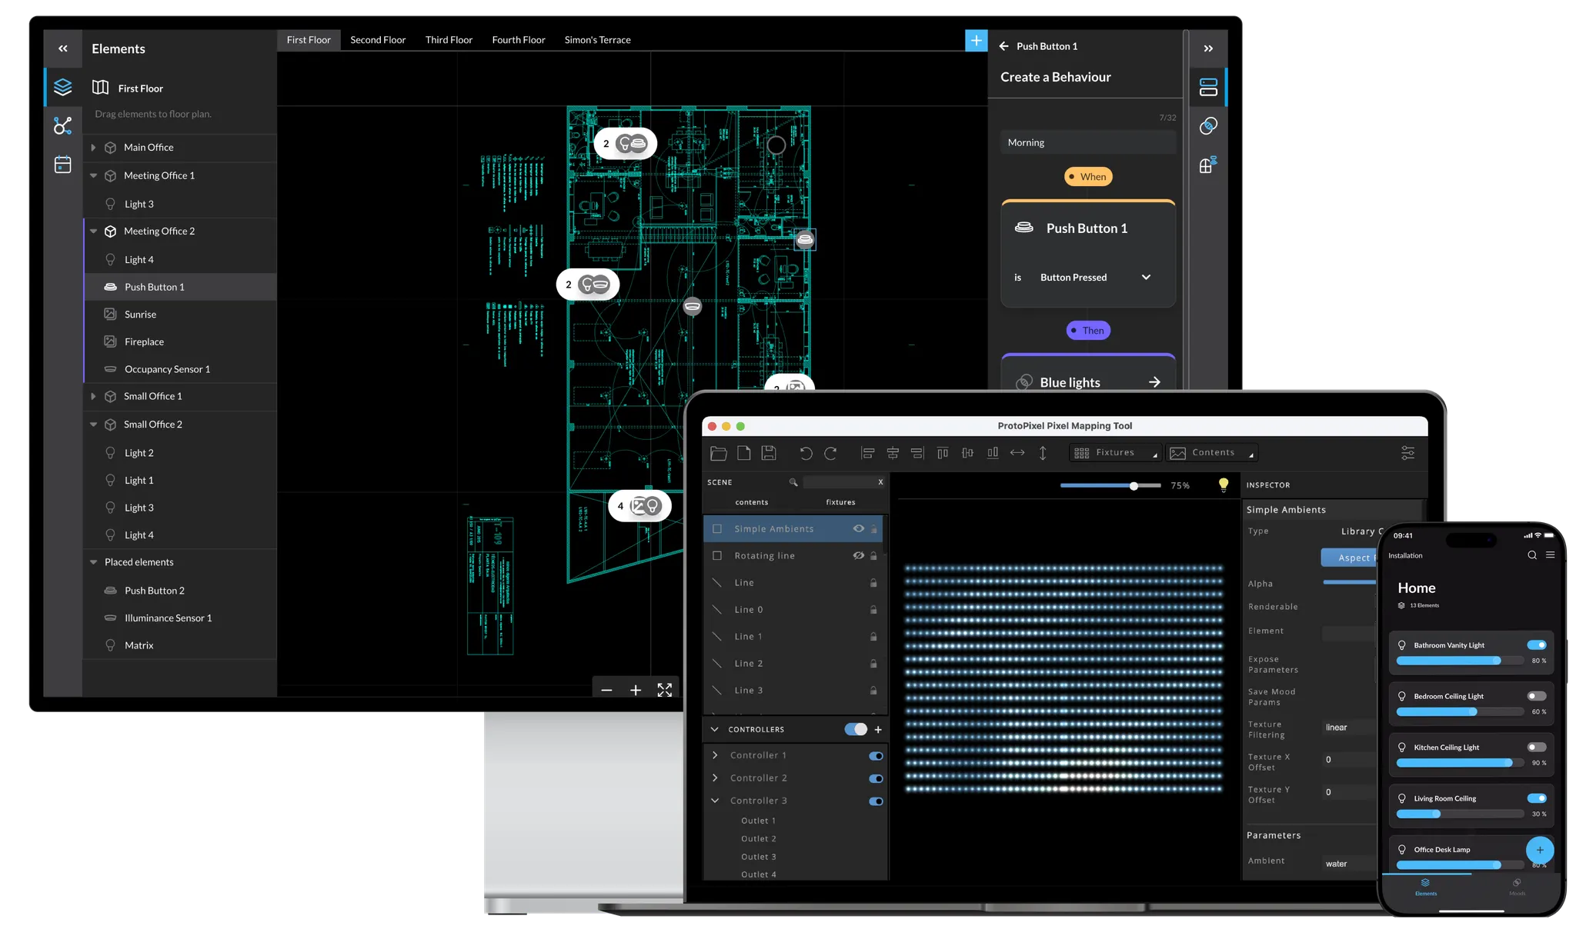Screen dimensions: 1576x929
Task: Toggle Bathroom Vanity Light switch
Action: [x=1536, y=644]
